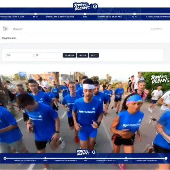Click the 5 KM marker dot in the bottom progress bar
170x170 pixels.
[85, 158]
